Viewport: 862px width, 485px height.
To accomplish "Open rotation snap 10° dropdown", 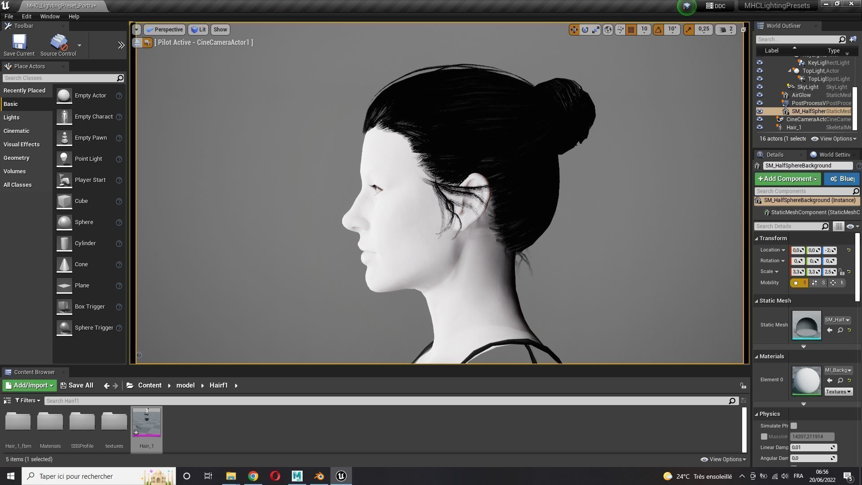I will click(x=672, y=30).
